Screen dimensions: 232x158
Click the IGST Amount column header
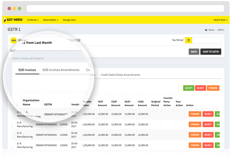click(x=102, y=103)
